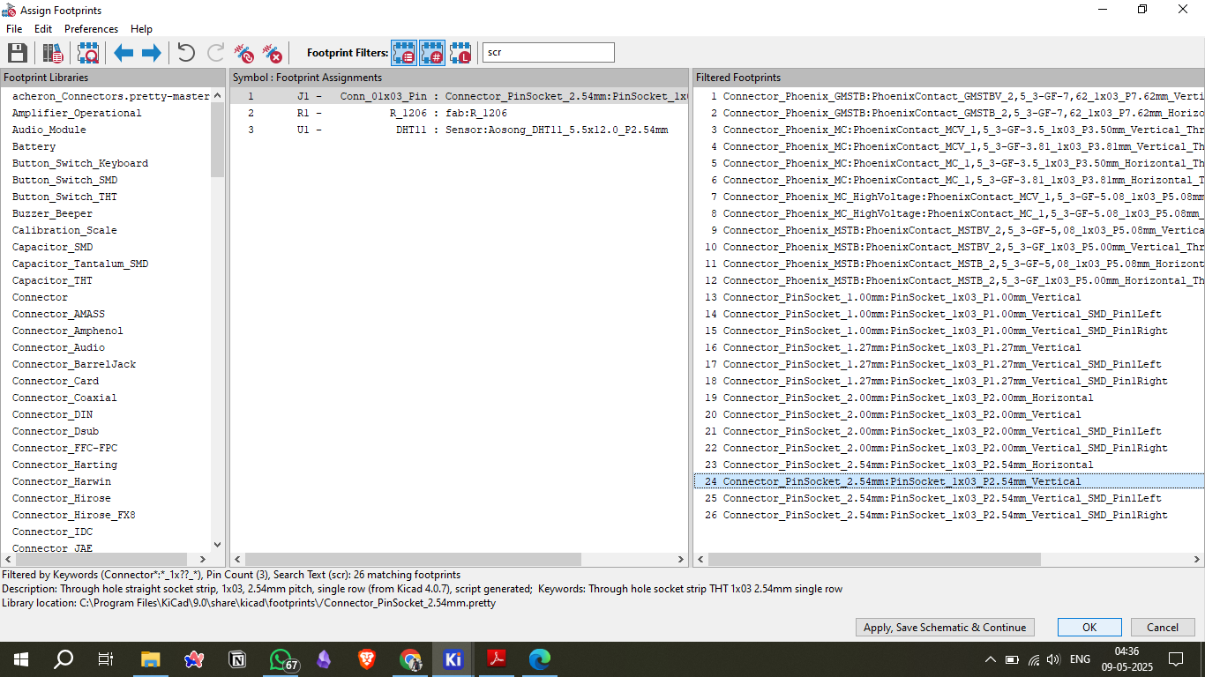The width and height of the screenshot is (1205, 677).
Task: Click right arrow of Filtered Footprints horizontal scrollbar
Action: [x=1197, y=560]
